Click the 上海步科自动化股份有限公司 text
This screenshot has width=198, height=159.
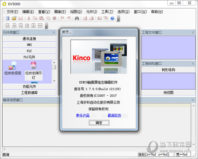tap(98, 102)
